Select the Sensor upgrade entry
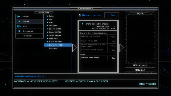171x96 pixels. pyautogui.click(x=58, y=32)
